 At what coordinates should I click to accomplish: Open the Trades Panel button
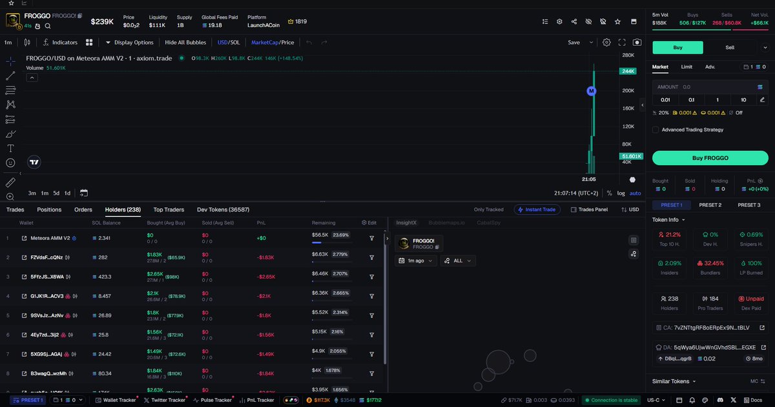point(590,210)
